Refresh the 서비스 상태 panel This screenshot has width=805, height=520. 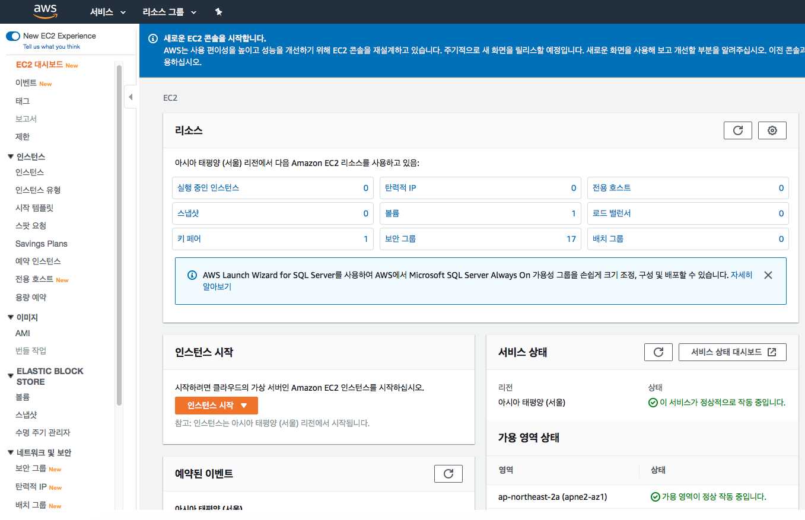click(658, 352)
